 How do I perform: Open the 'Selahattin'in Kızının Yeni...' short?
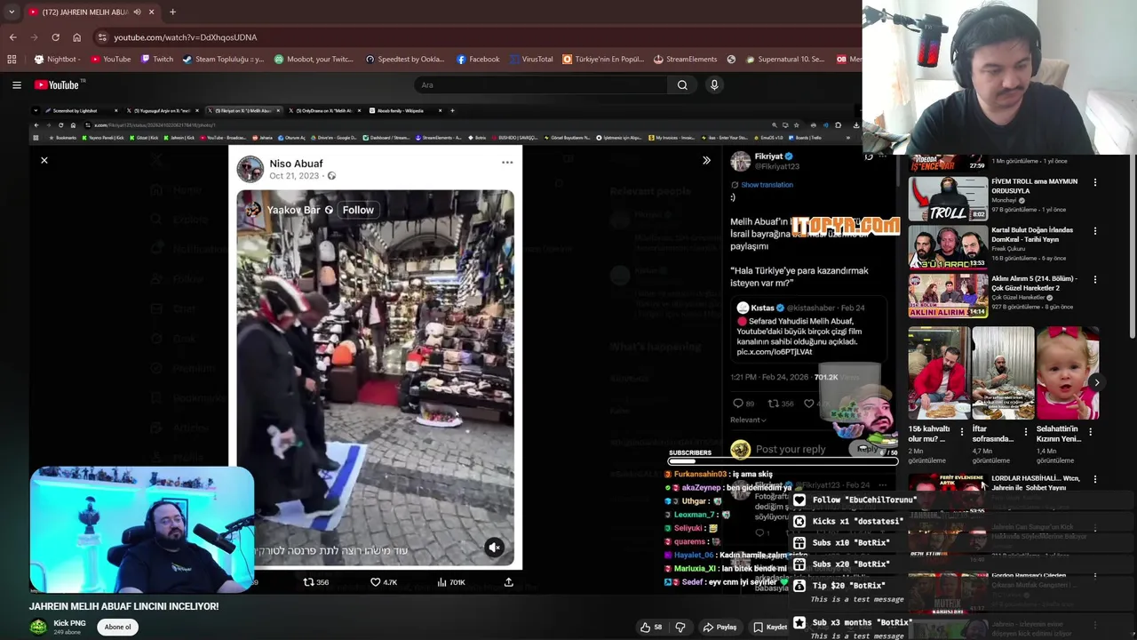click(x=1068, y=373)
